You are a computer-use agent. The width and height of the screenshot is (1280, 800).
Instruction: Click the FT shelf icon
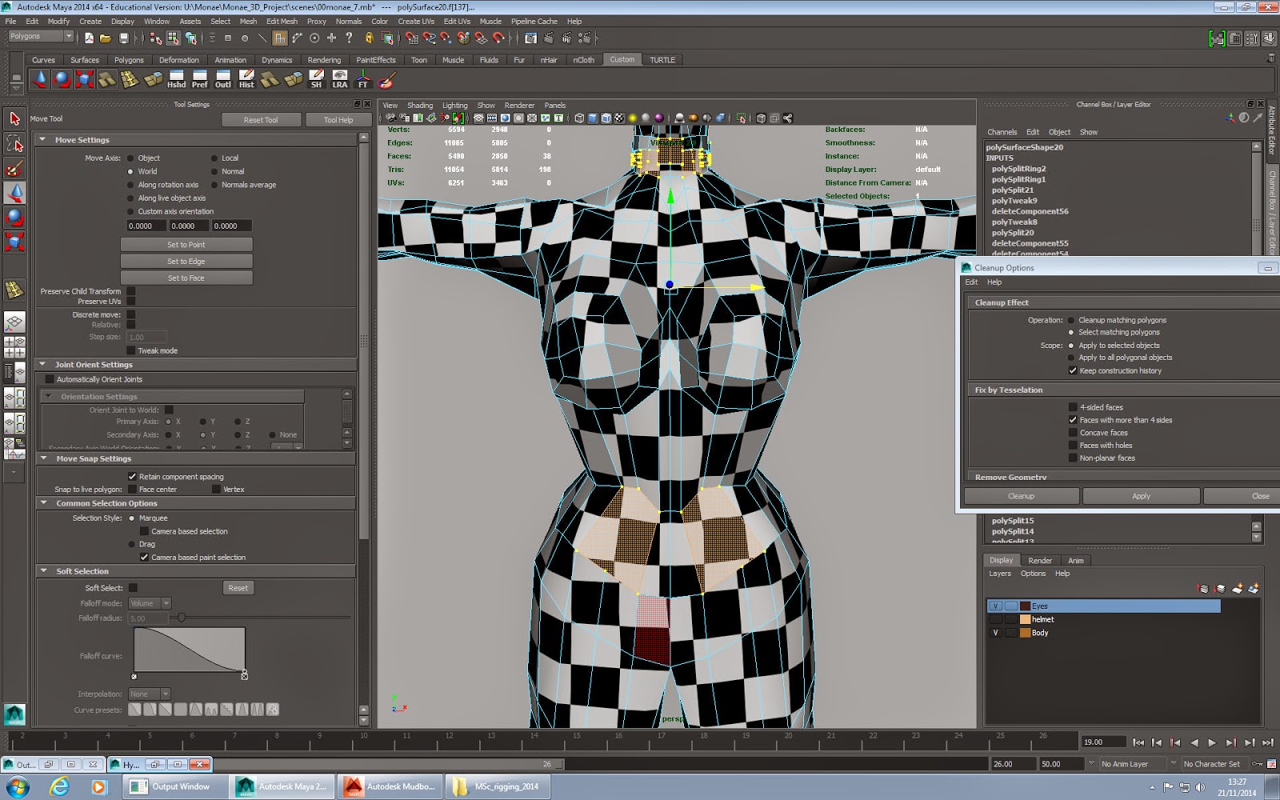click(x=363, y=79)
